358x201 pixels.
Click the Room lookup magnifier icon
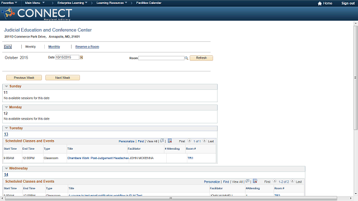point(186,58)
